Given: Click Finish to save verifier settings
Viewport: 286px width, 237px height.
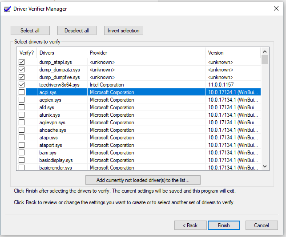Looking at the screenshot, I should (x=224, y=225).
